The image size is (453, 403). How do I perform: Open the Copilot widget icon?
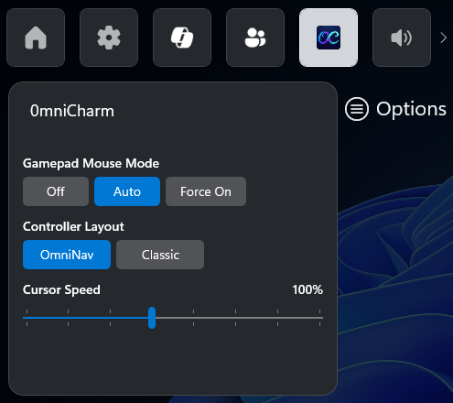(182, 38)
